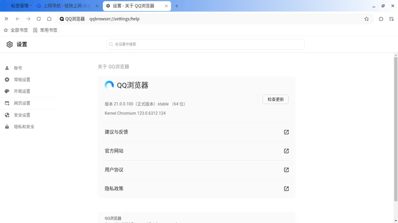Open 全部书签 bookmarks folder

tap(16, 30)
